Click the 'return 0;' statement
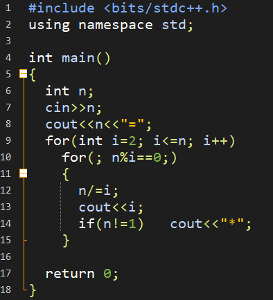 point(82,274)
